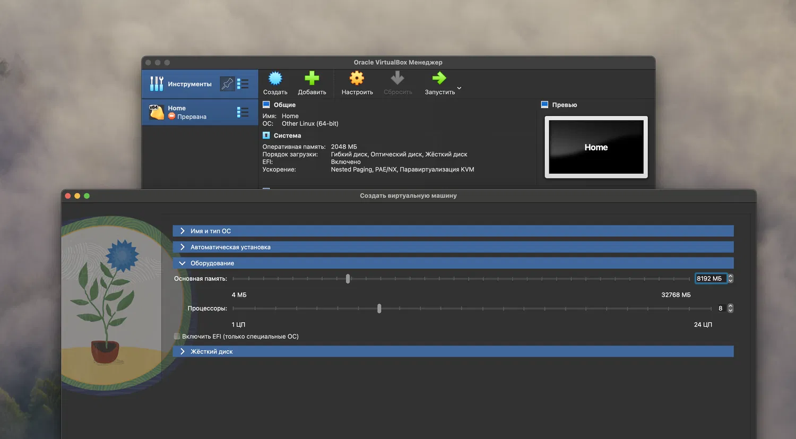Image resolution: width=796 pixels, height=439 pixels.
Task: Click the 24 ЦП maximum processor label
Action: (x=703, y=324)
